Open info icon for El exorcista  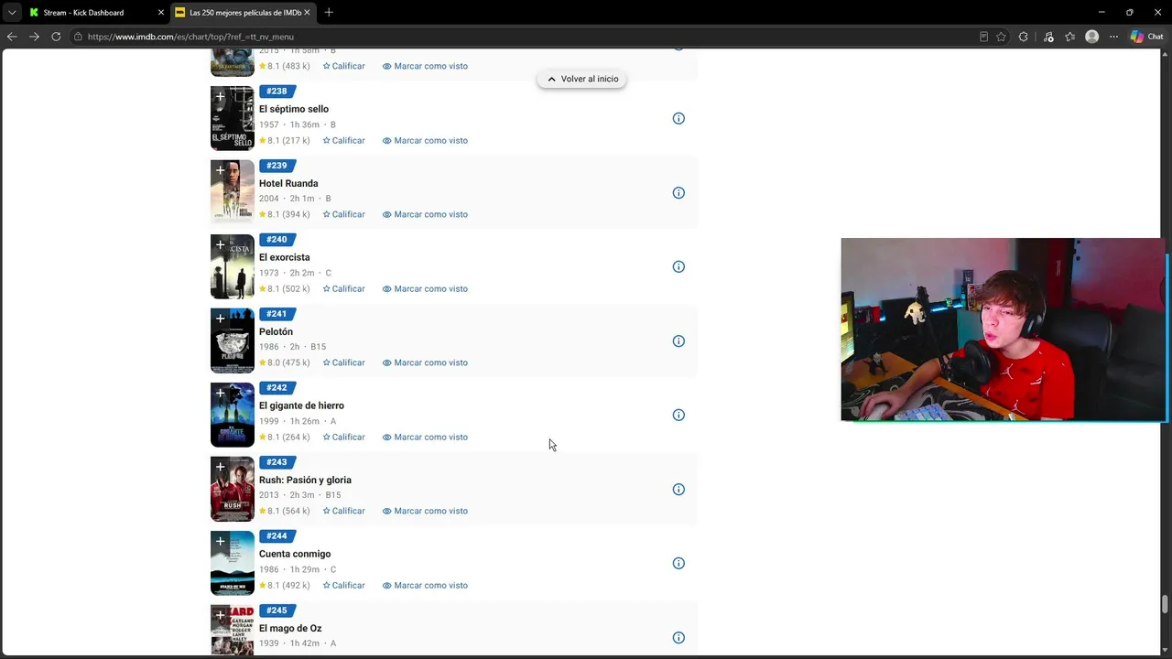pyautogui.click(x=678, y=267)
